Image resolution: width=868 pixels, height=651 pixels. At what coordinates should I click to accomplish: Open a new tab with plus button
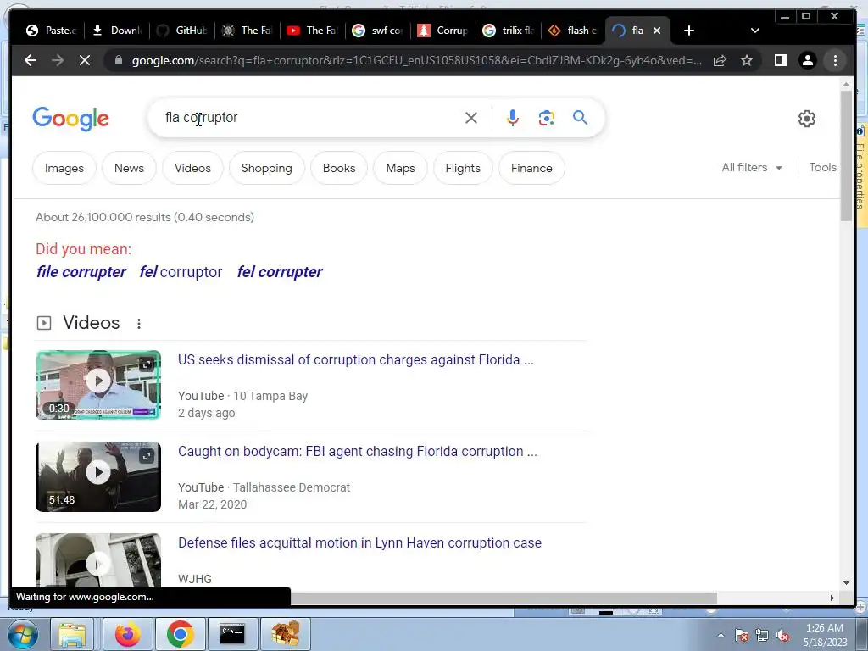[689, 31]
